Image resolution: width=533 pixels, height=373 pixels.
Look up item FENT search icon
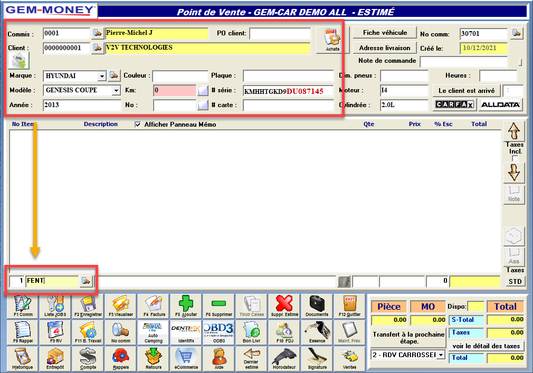pos(86,281)
